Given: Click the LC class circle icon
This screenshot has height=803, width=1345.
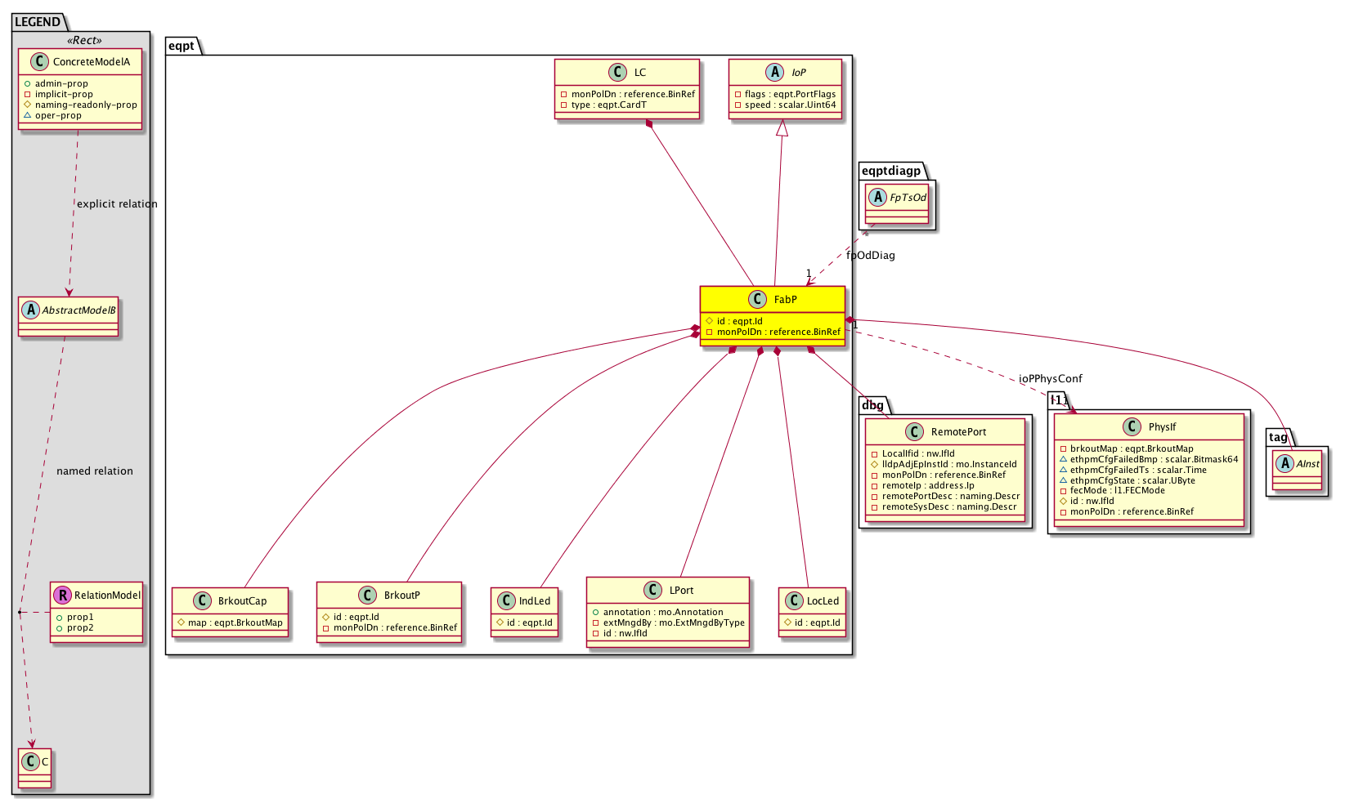Looking at the screenshot, I should pos(618,73).
